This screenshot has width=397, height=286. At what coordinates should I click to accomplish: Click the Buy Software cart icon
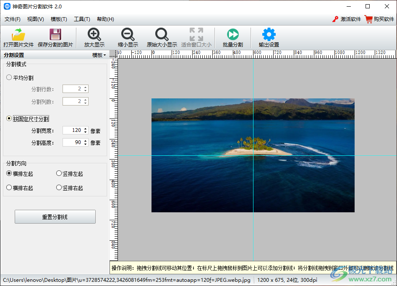tap(368, 19)
